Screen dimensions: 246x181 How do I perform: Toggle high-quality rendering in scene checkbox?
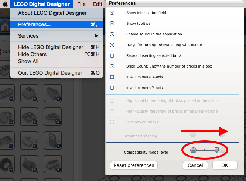pos(112,100)
